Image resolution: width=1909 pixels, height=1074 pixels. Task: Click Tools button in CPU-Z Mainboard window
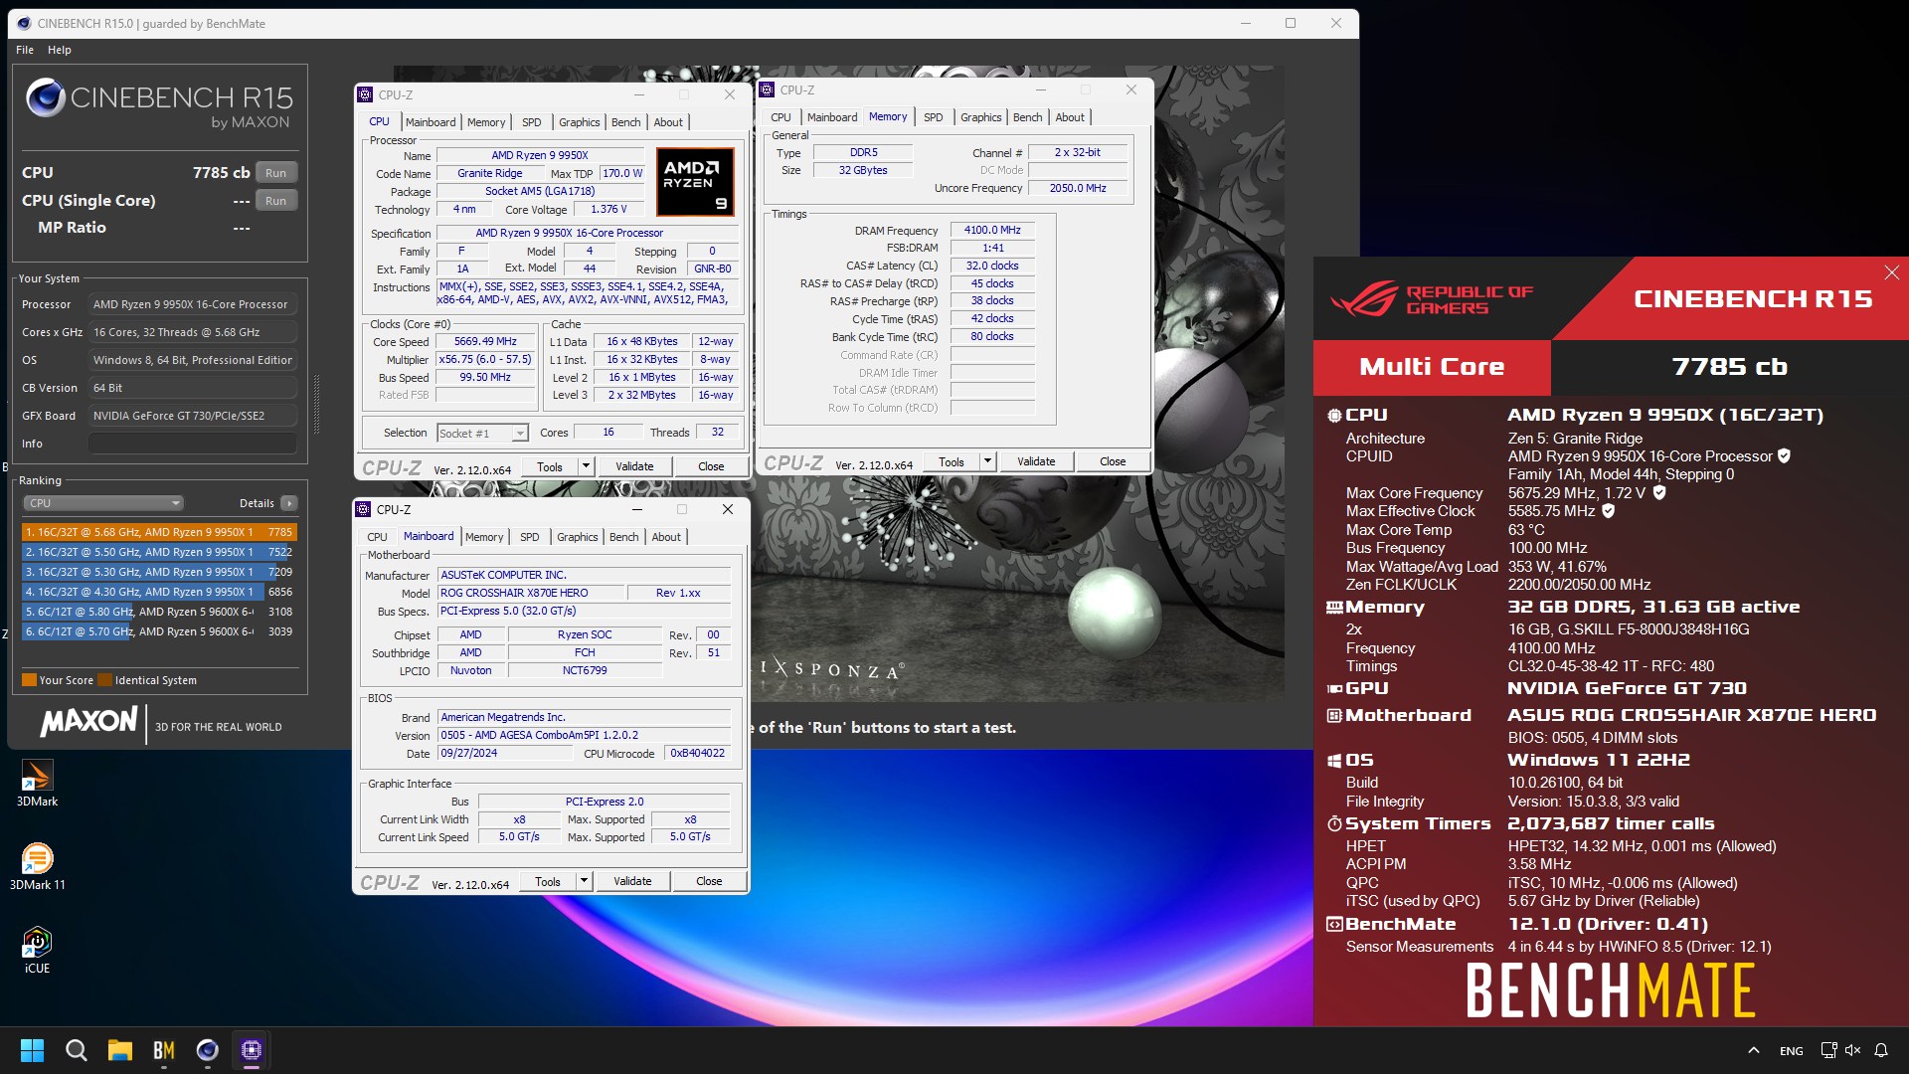pos(548,881)
